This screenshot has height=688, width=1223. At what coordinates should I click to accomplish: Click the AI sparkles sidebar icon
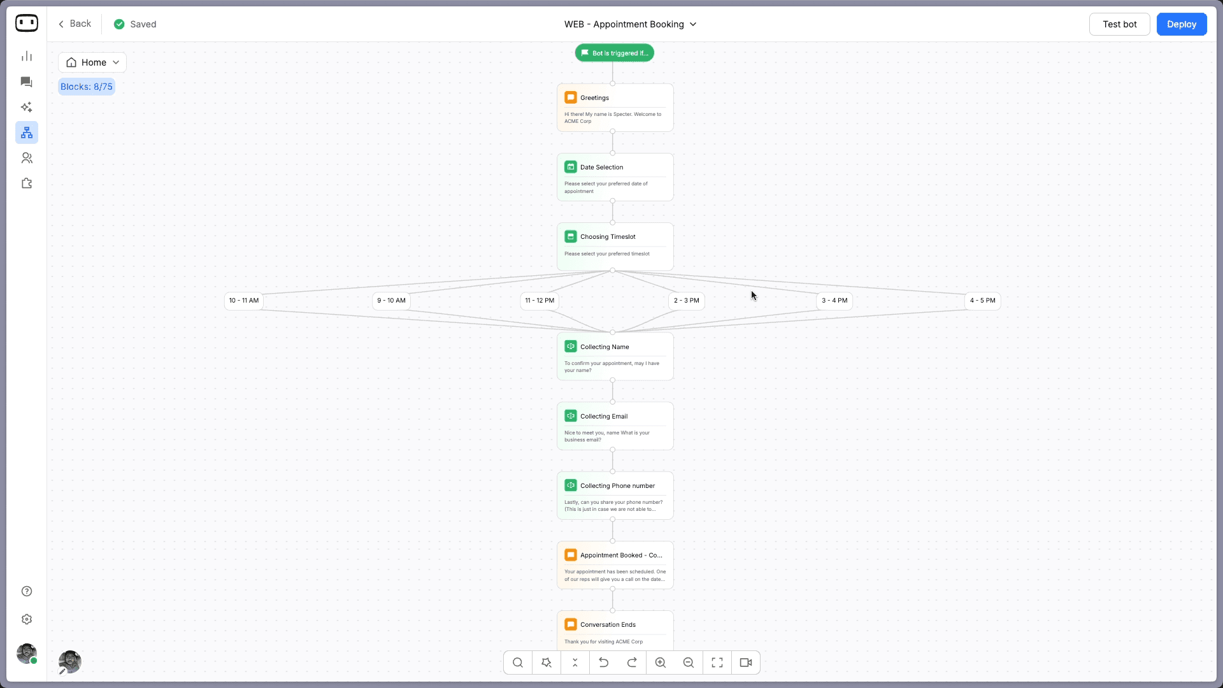click(27, 107)
